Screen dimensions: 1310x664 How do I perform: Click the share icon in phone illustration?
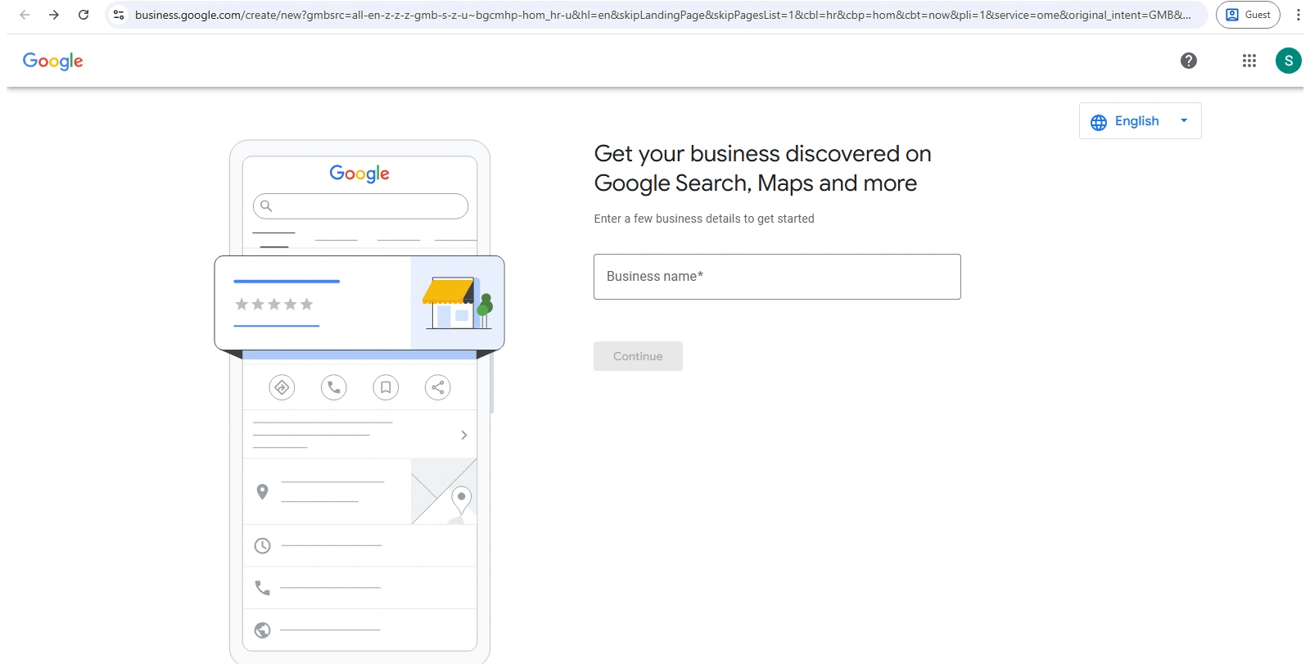(438, 387)
